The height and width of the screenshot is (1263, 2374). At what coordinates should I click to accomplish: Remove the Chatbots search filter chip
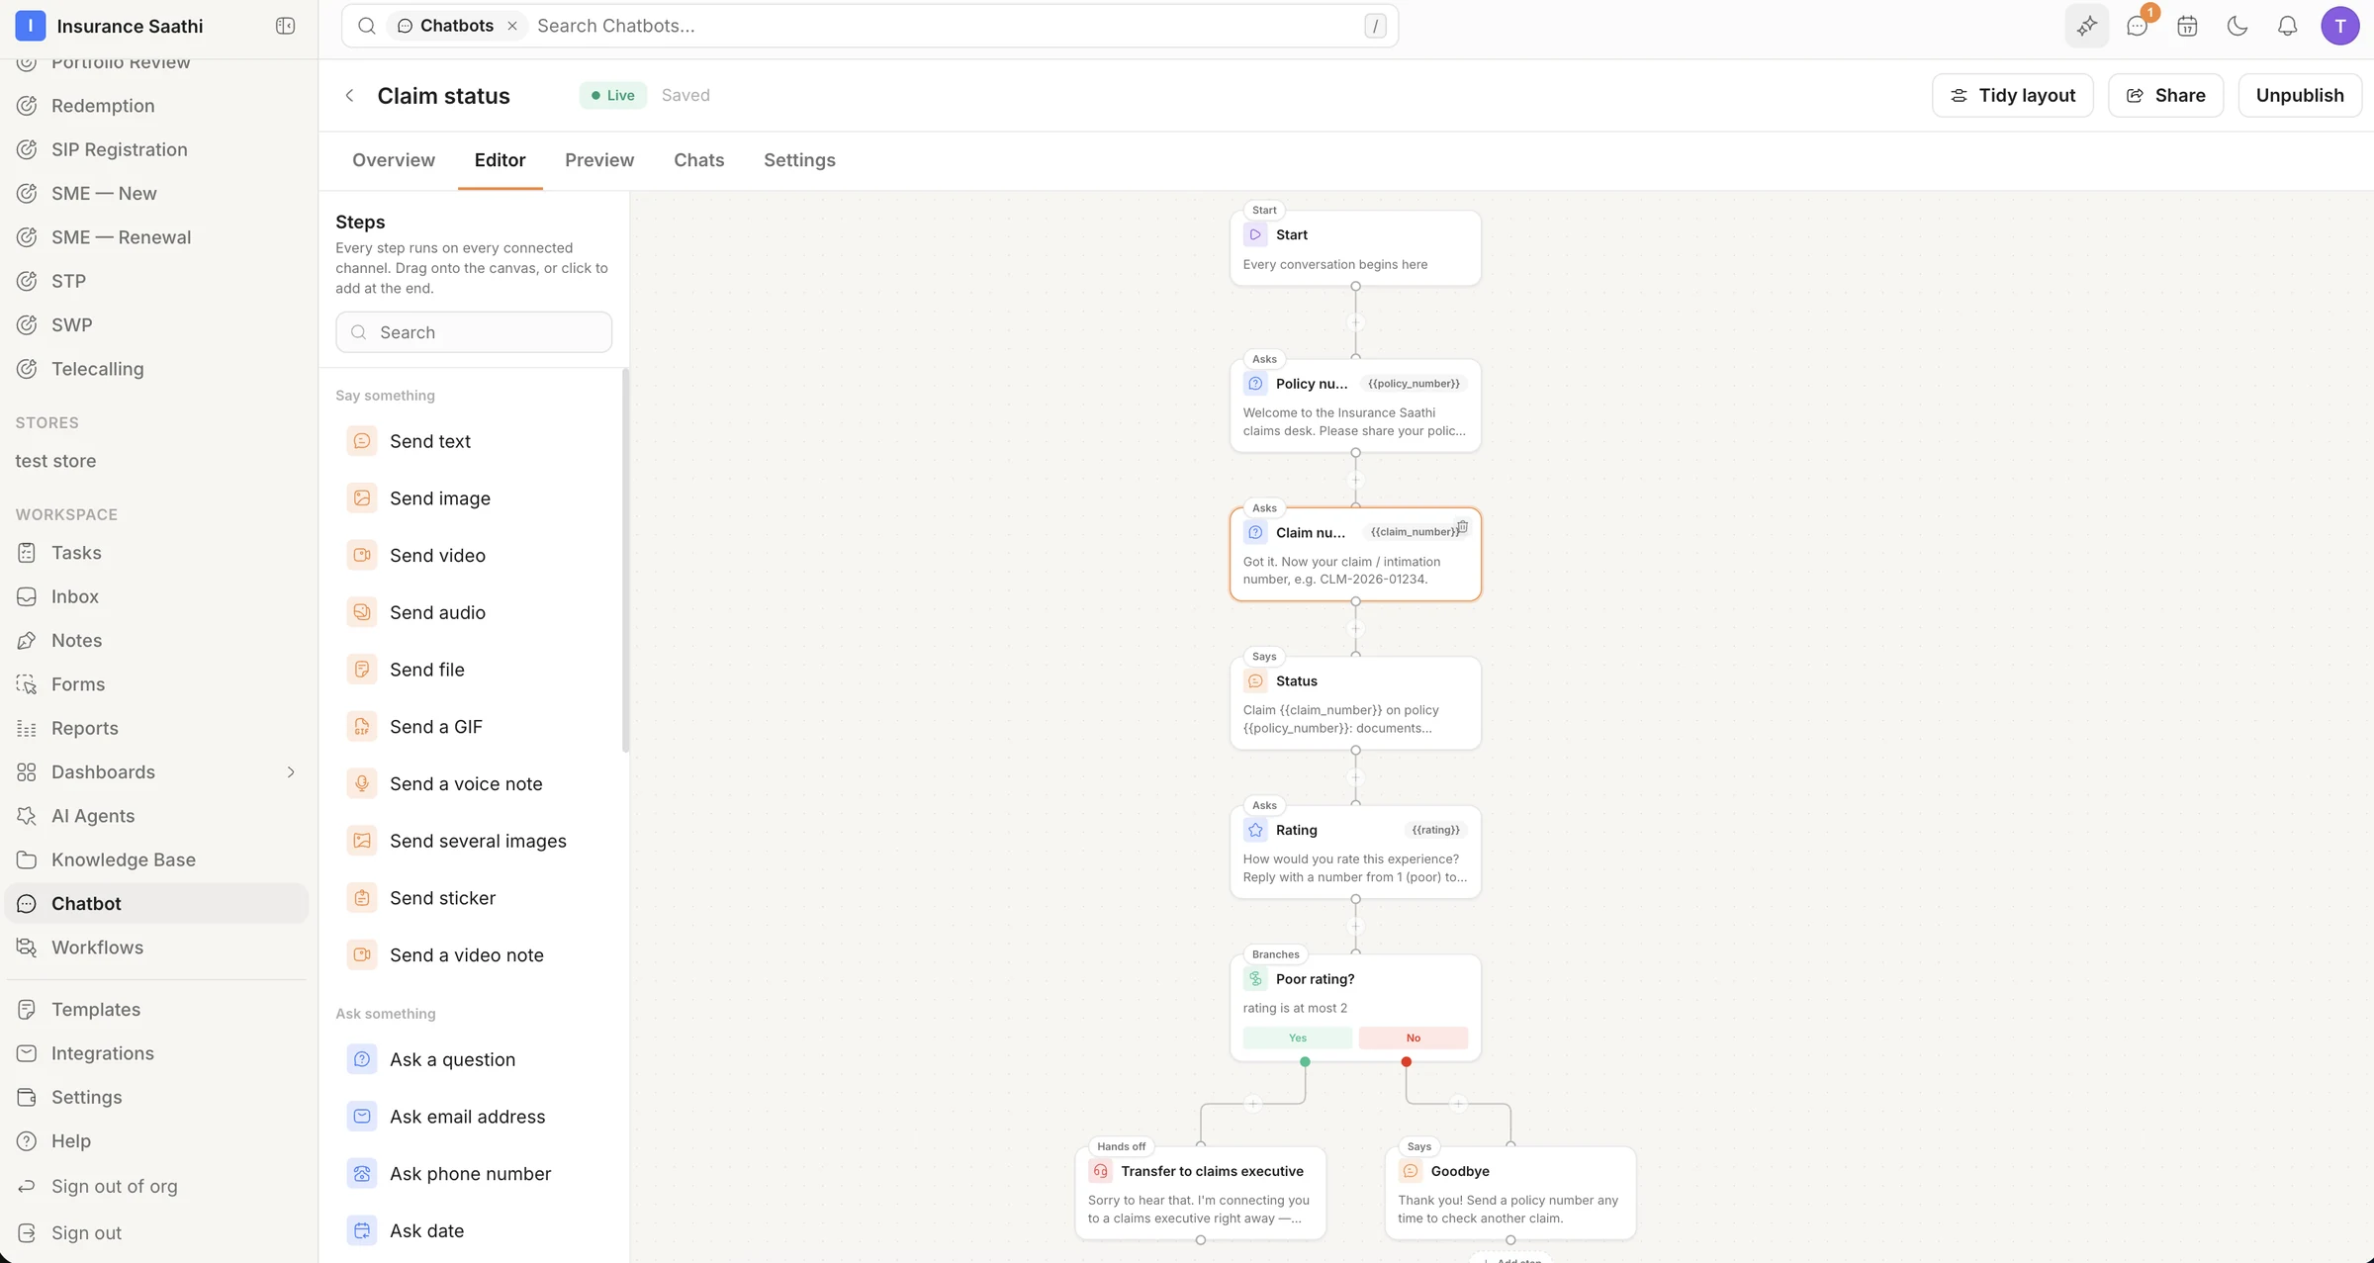click(512, 26)
